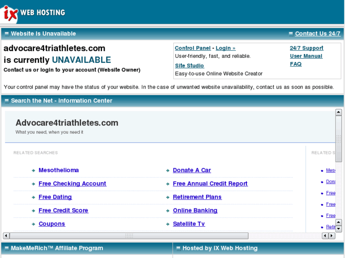
Task: Click the vertical scrollbar thumb of search frame
Action: point(338,139)
